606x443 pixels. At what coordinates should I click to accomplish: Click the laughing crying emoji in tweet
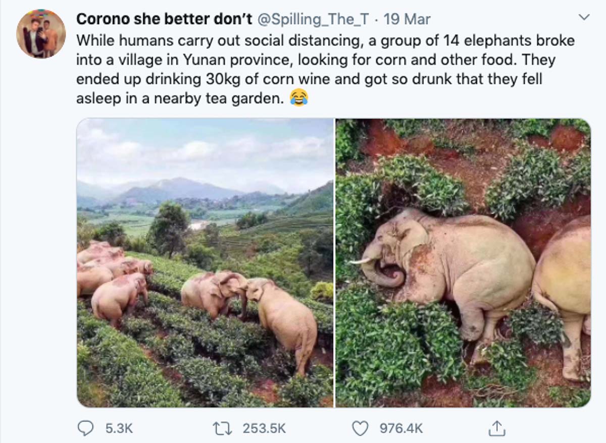pyautogui.click(x=299, y=97)
